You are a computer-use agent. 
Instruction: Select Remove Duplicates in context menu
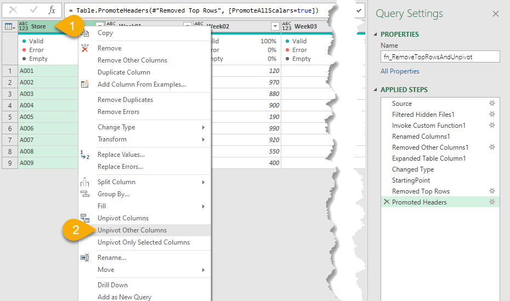point(125,100)
